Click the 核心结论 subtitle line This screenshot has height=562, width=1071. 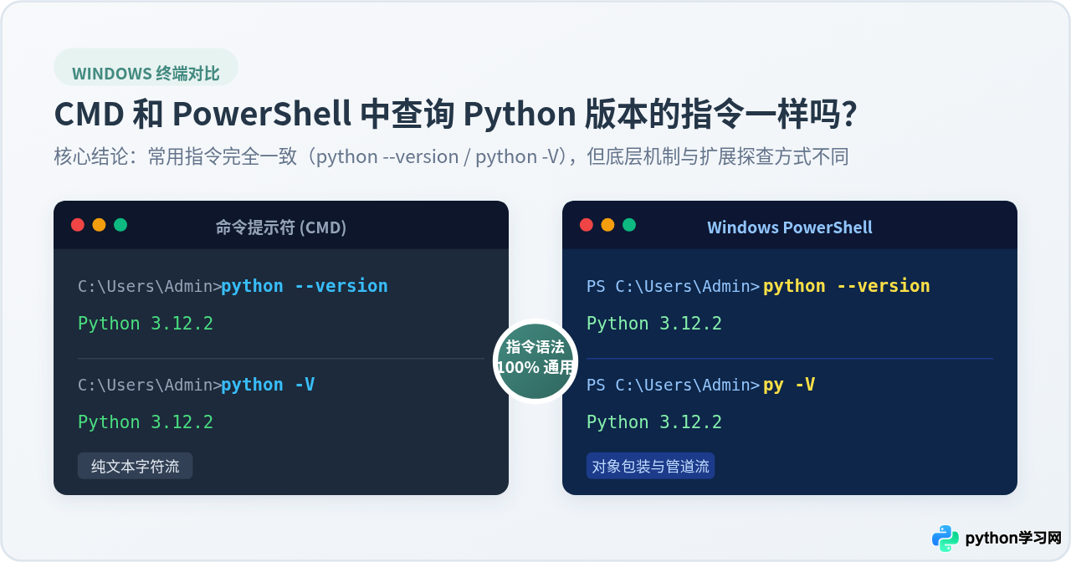pos(452,157)
